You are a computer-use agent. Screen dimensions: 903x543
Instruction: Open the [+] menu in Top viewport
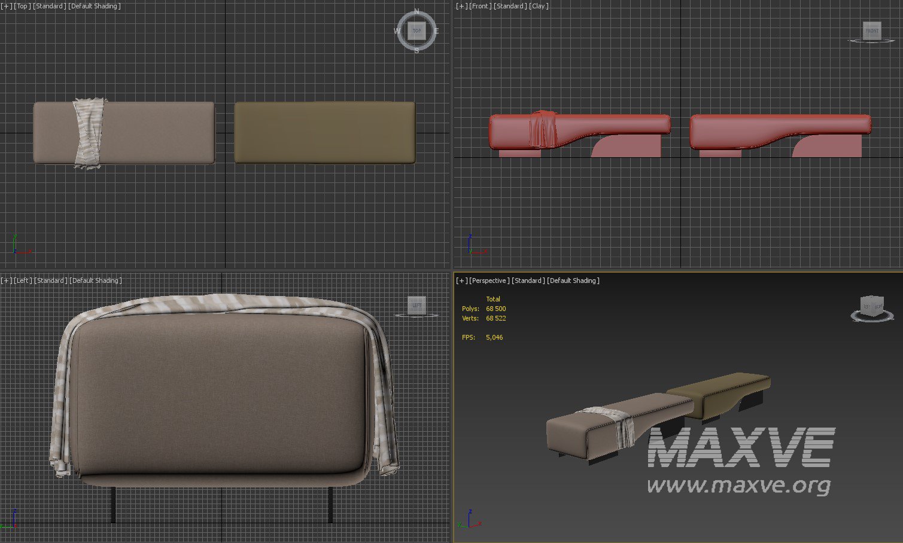[6, 6]
